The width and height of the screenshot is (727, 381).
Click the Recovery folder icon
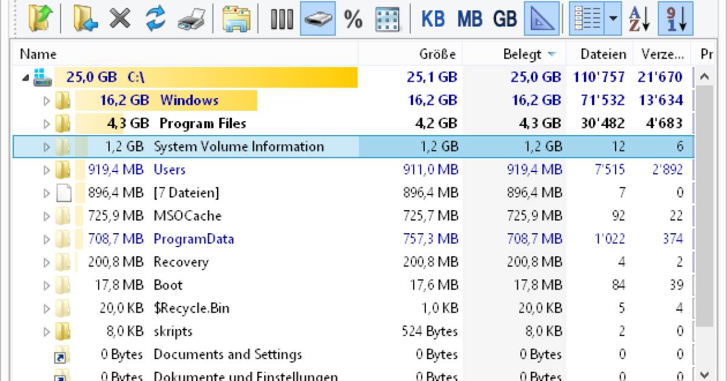click(x=63, y=262)
